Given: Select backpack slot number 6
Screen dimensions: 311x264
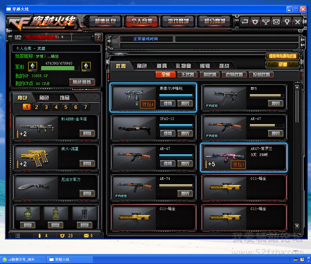Looking at the screenshot, I should 76,107.
